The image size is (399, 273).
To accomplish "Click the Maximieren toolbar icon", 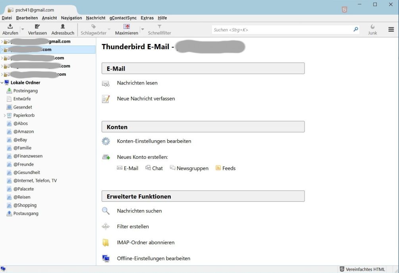I will pyautogui.click(x=127, y=27).
